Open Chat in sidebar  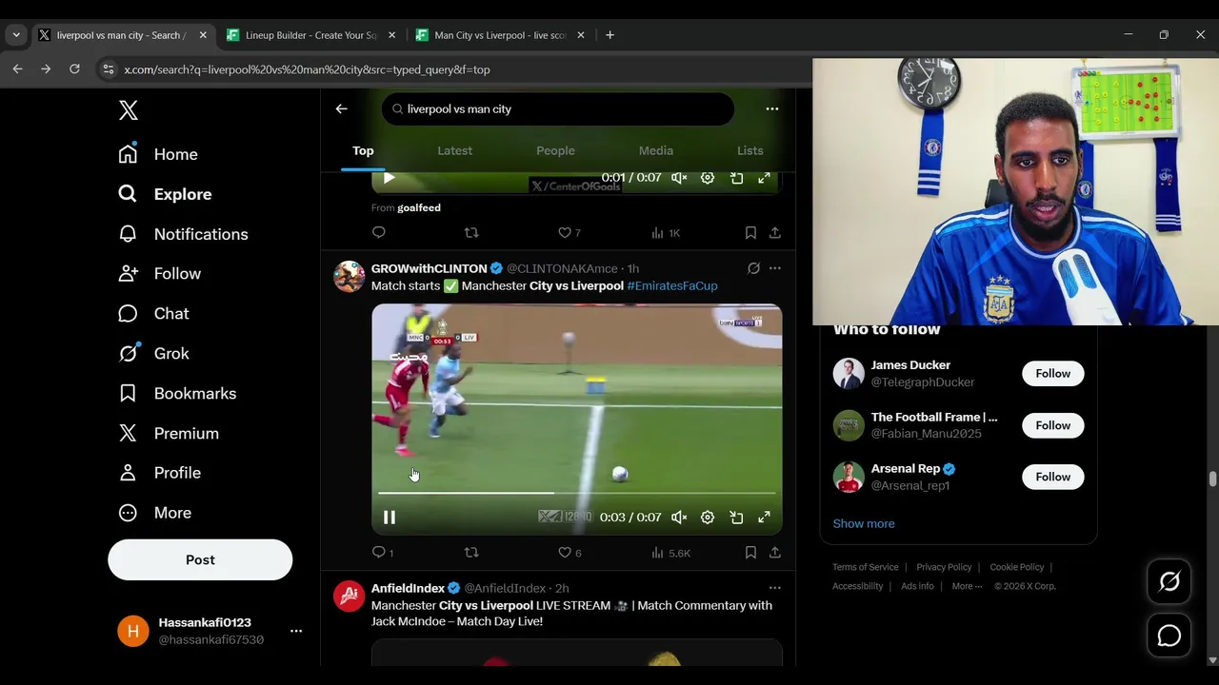(153, 314)
